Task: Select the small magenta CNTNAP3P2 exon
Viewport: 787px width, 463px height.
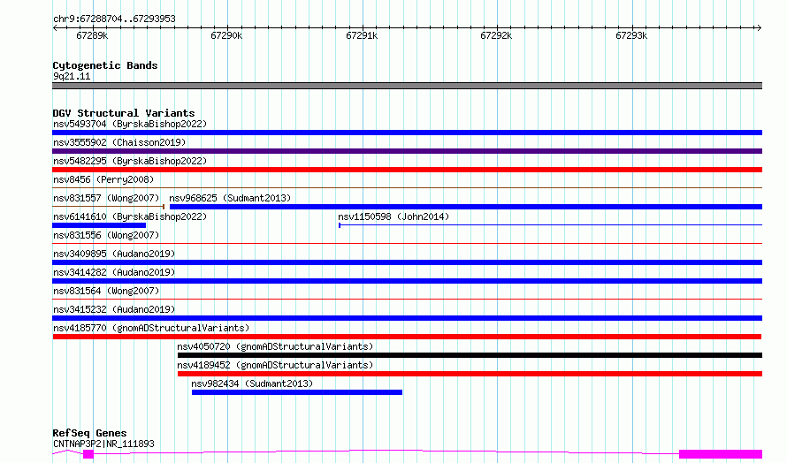Action: 88,454
